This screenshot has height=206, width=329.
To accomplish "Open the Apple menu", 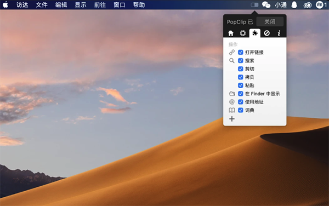I will click(5, 4).
